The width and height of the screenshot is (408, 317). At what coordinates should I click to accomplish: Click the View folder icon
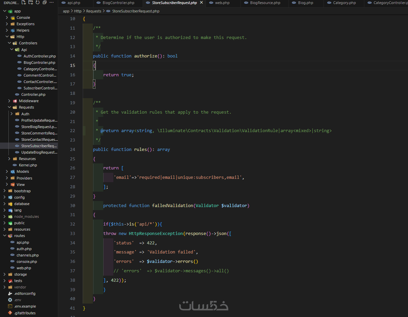pos(13,185)
